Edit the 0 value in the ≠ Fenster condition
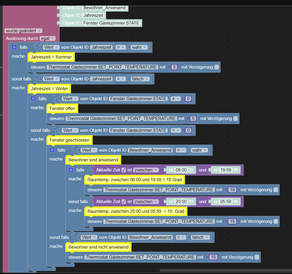This screenshot has width=292, height=274. 188,99
